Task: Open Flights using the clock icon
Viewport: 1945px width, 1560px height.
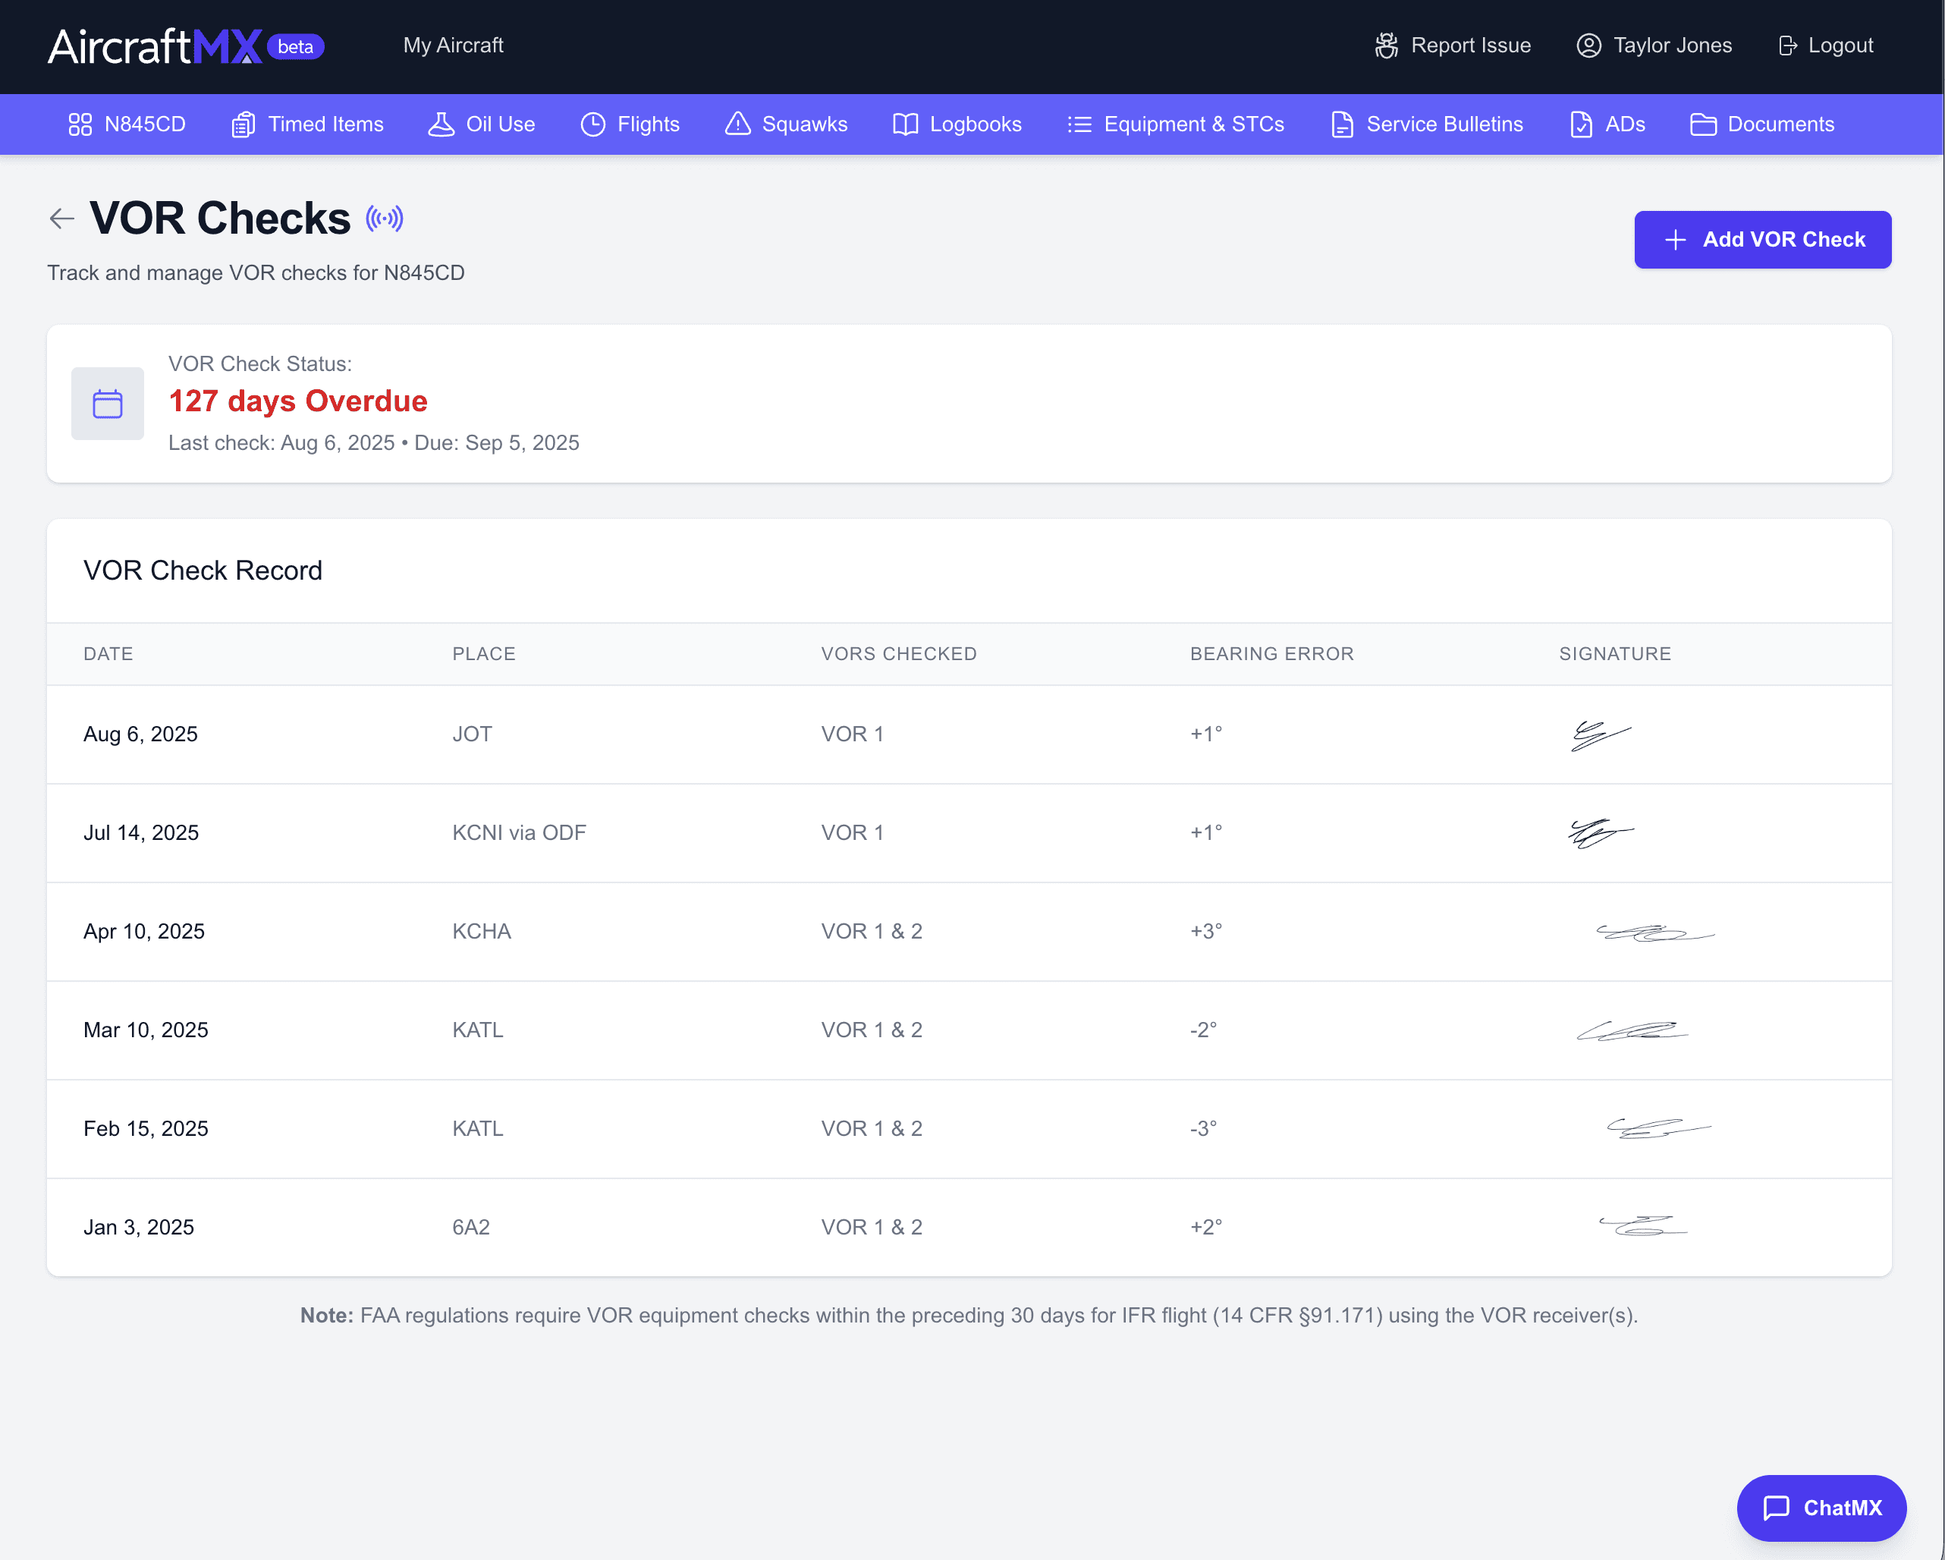Action: tap(592, 124)
